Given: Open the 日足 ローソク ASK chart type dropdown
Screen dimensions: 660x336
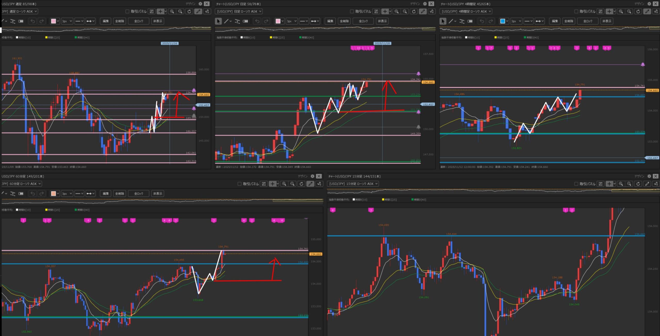Looking at the screenshot, I should click(x=239, y=11).
